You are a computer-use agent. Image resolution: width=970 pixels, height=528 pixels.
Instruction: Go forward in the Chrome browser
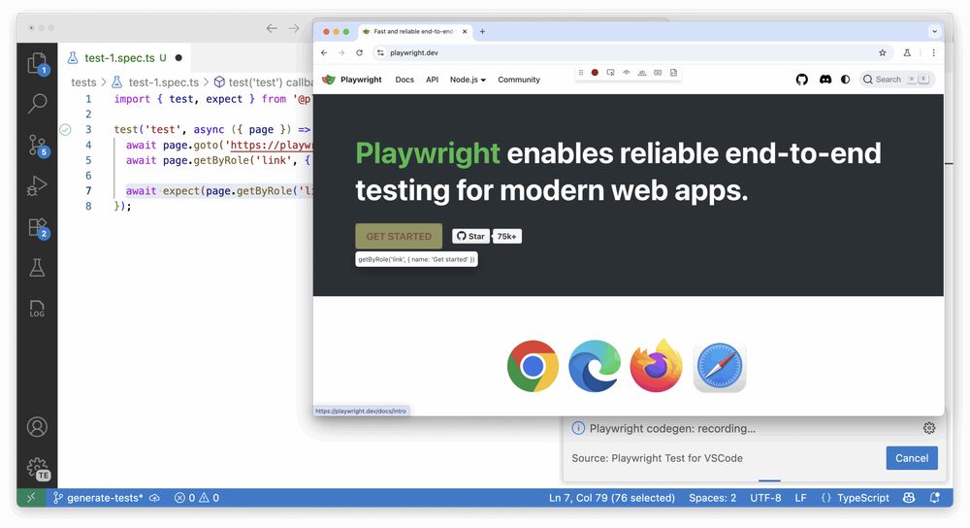point(341,52)
